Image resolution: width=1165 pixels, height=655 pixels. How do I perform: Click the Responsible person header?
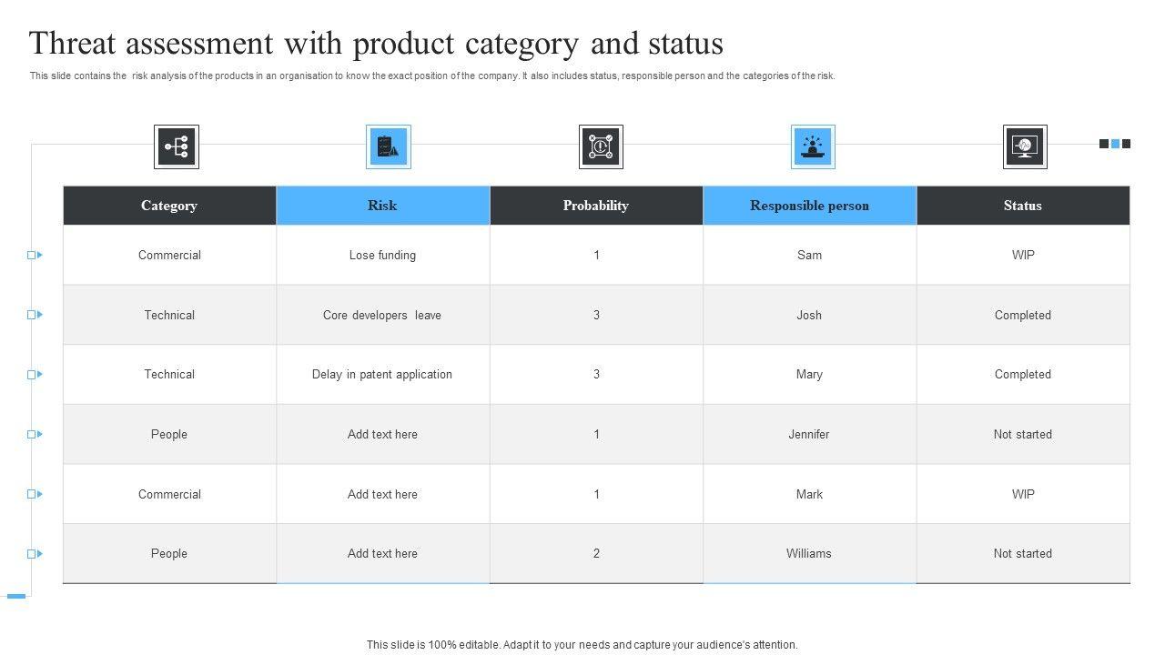click(809, 206)
